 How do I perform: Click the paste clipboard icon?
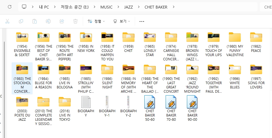click(35, 21)
